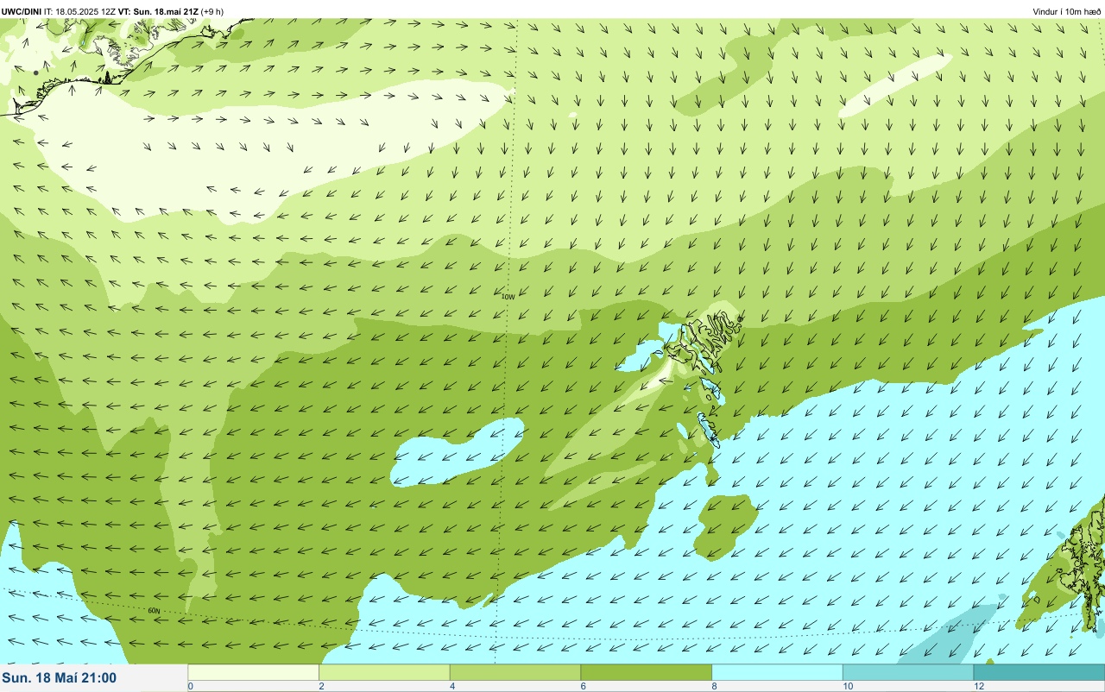Click the 4–6 m/s green legend swatch
This screenshot has height=692, width=1105.
point(515,672)
